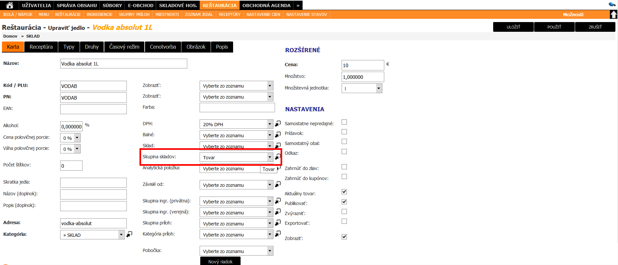Click the home icon in top menu
This screenshot has width=618, height=265.
tap(10, 5)
